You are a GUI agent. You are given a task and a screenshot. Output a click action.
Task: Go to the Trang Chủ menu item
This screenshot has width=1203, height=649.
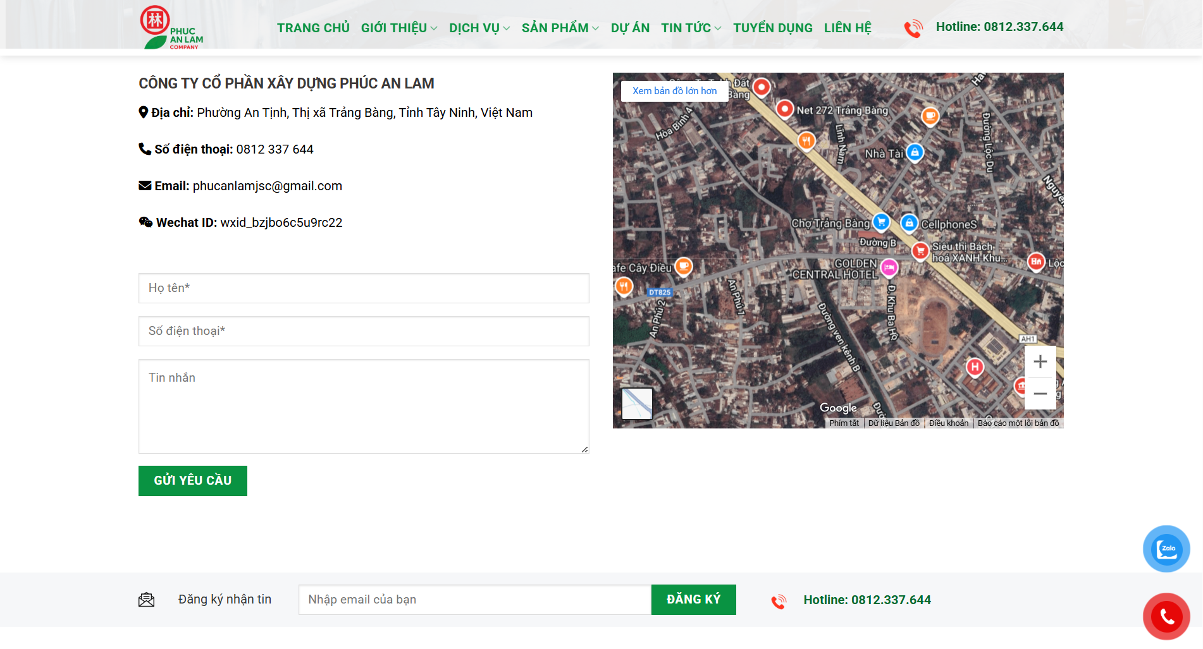(x=313, y=28)
